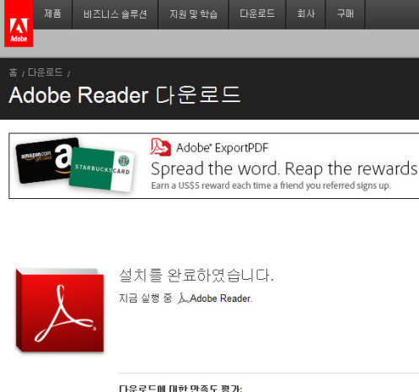419x392 pixels.
Task: Click the Adobe Reader 다운로드 page title
Action: pos(125,95)
